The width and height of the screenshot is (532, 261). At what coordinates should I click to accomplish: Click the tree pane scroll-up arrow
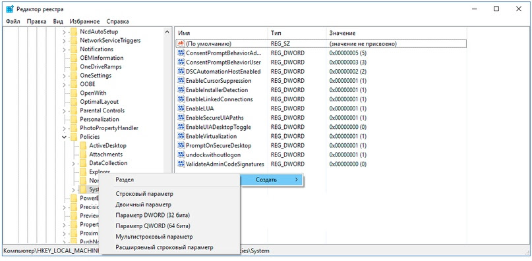click(x=167, y=32)
